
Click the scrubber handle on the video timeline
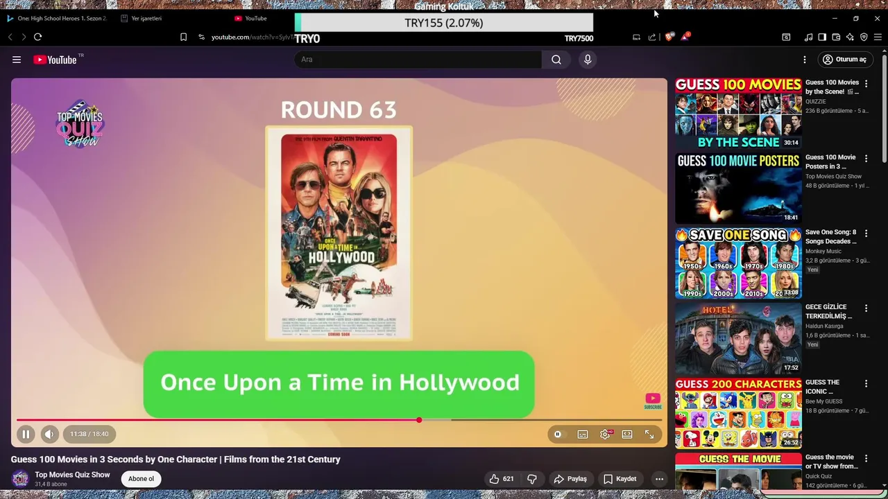[419, 420]
